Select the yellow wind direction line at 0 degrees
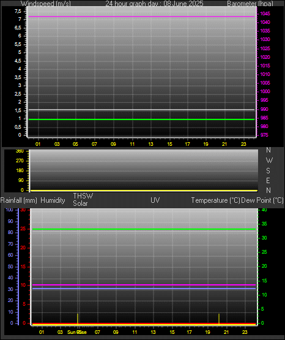Viewport: 285px width, 340px height. [144, 191]
